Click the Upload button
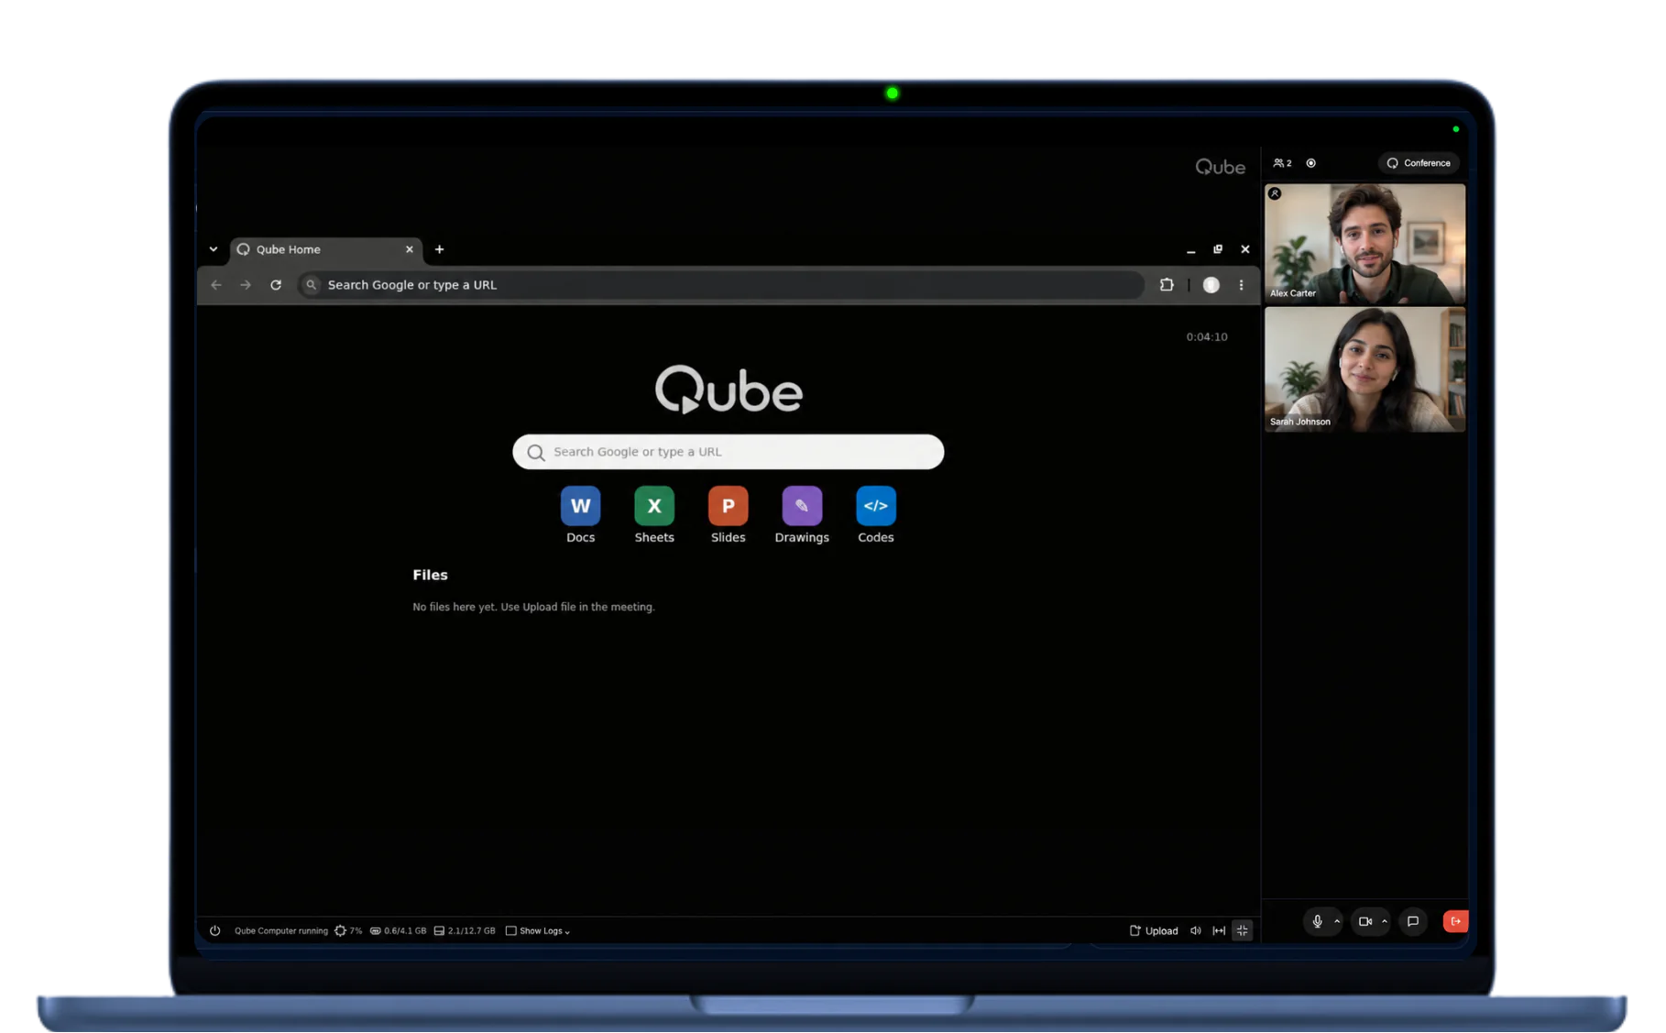This screenshot has height=1033, width=1666. point(1154,930)
